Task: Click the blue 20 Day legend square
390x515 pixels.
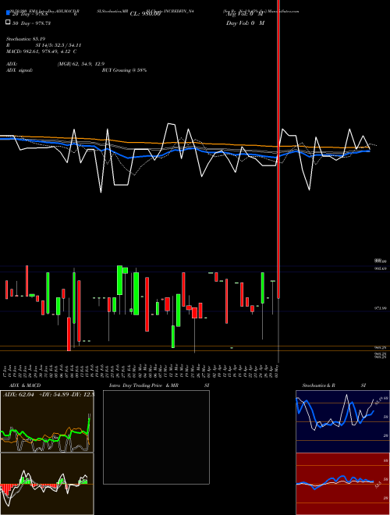Action: [8, 13]
